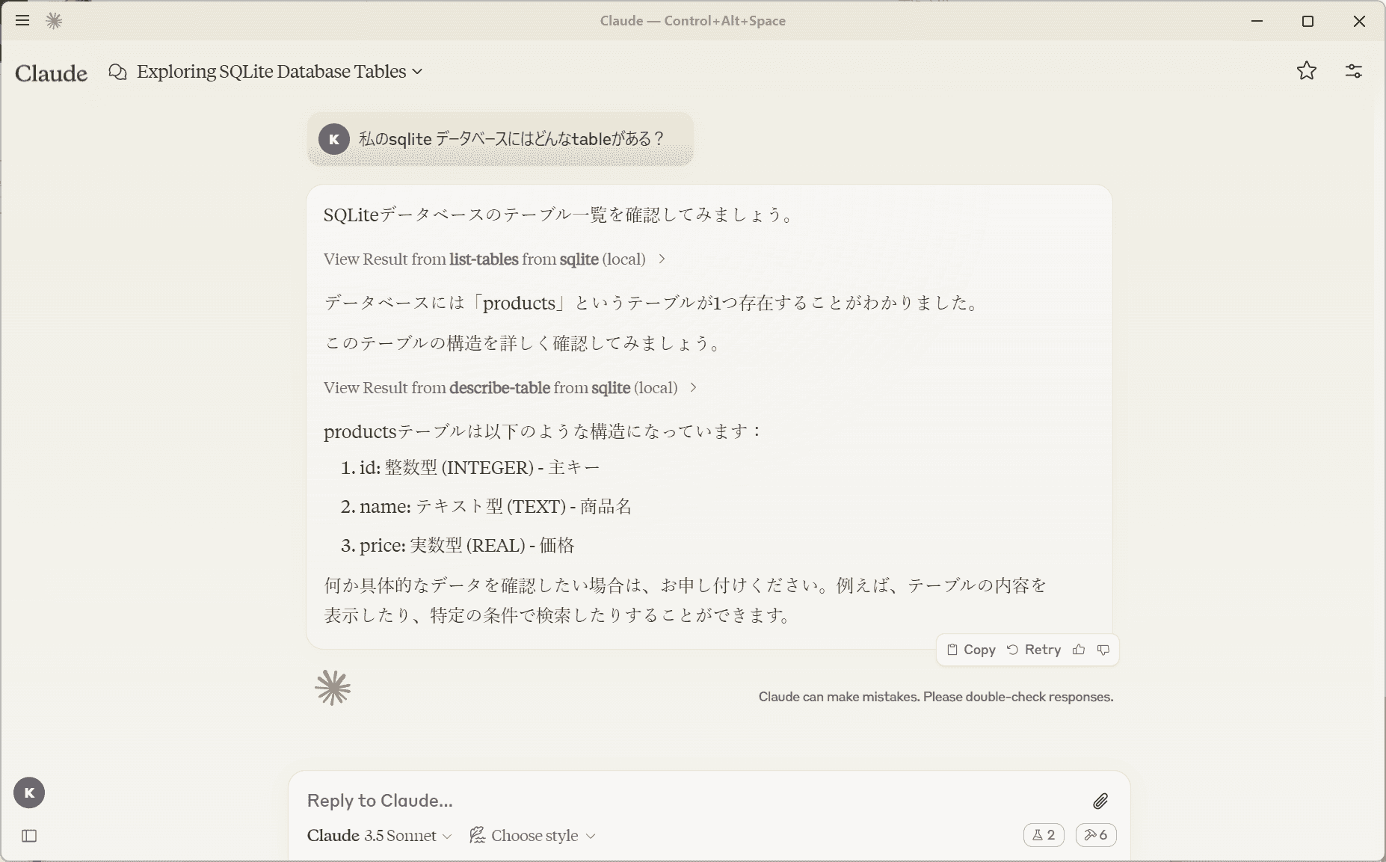Open the Exploring SQLite Database Tables title dropdown

pos(280,72)
